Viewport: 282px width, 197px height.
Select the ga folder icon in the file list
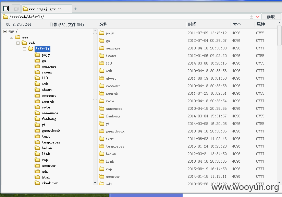[x=102, y=40]
